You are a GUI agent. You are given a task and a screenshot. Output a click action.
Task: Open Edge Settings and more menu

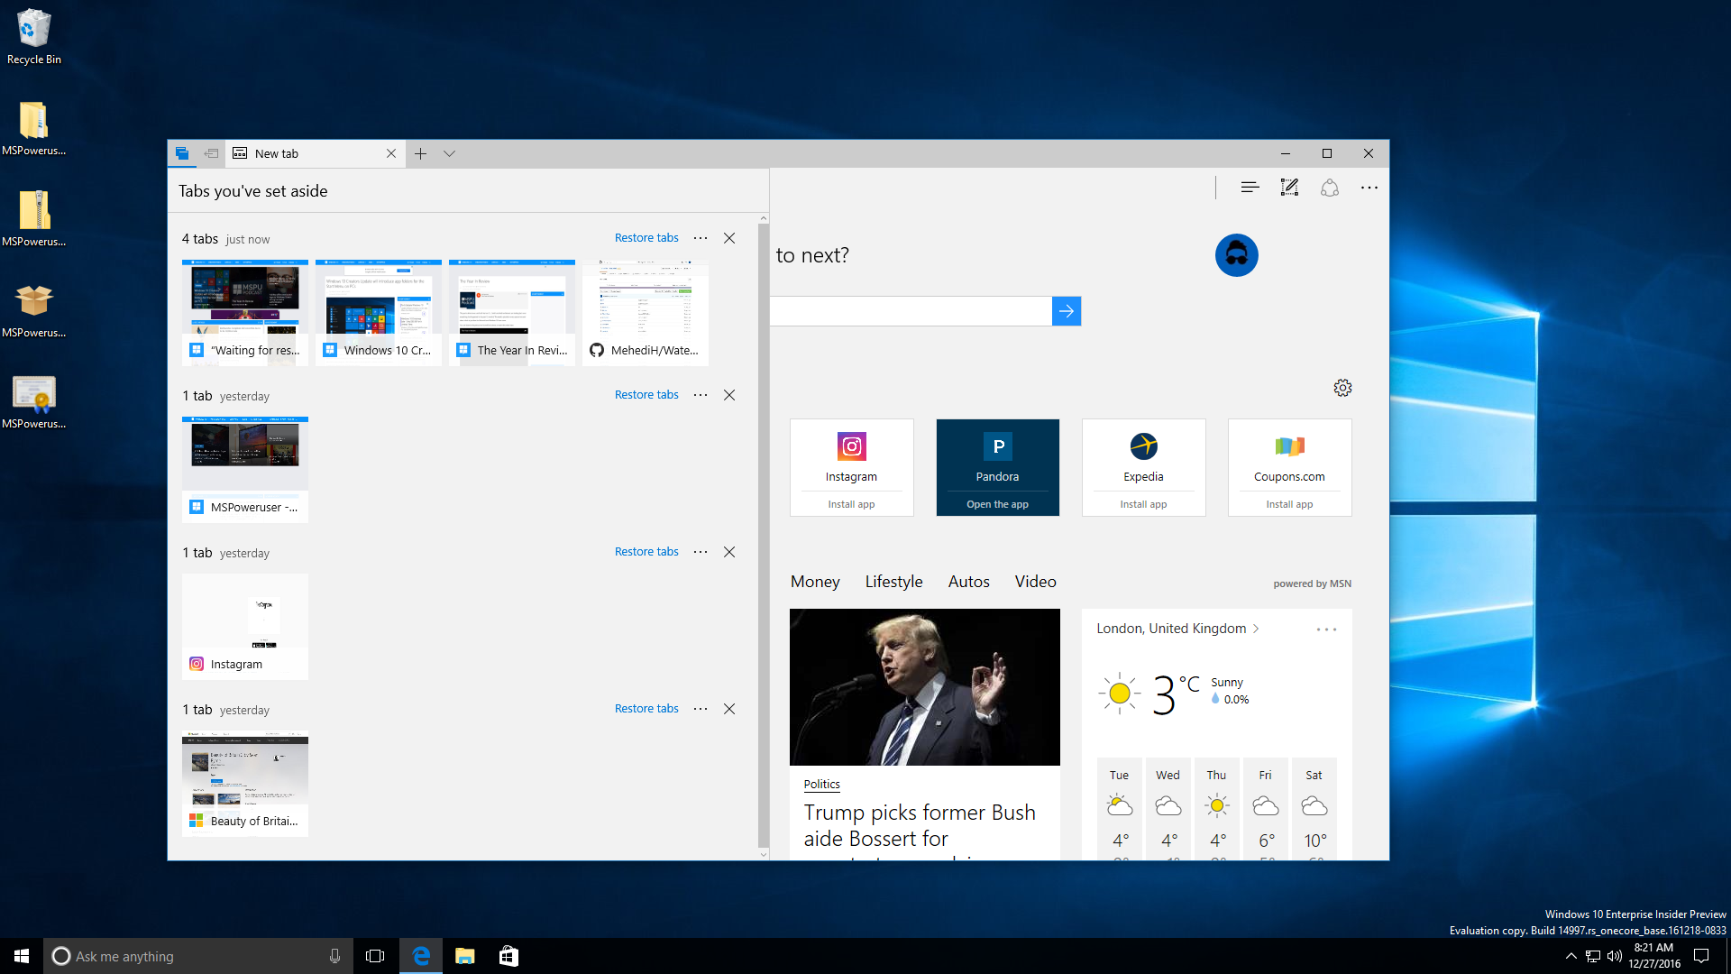[x=1369, y=188]
